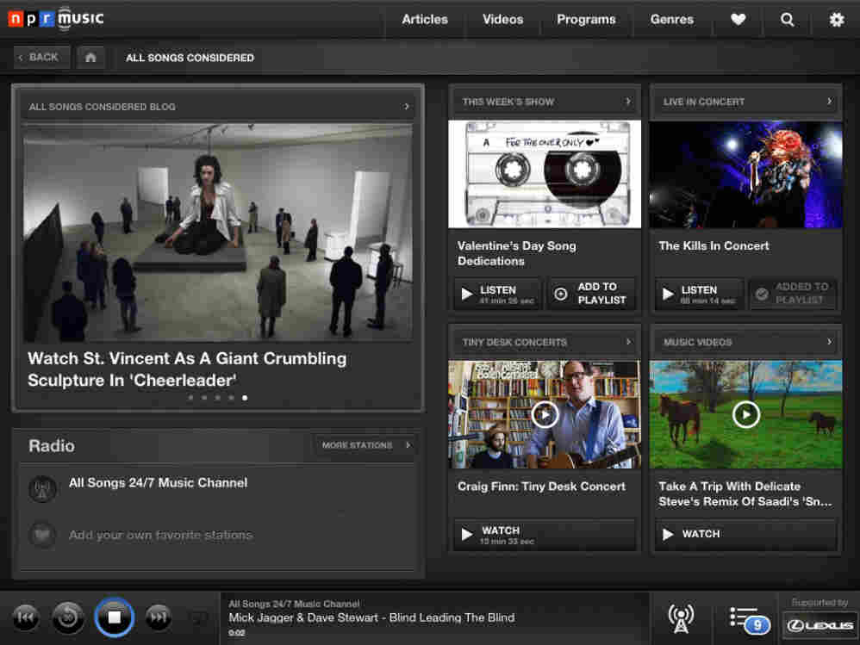This screenshot has height=645, width=860.
Task: Expand the Music Videos section
Action: tap(745, 342)
